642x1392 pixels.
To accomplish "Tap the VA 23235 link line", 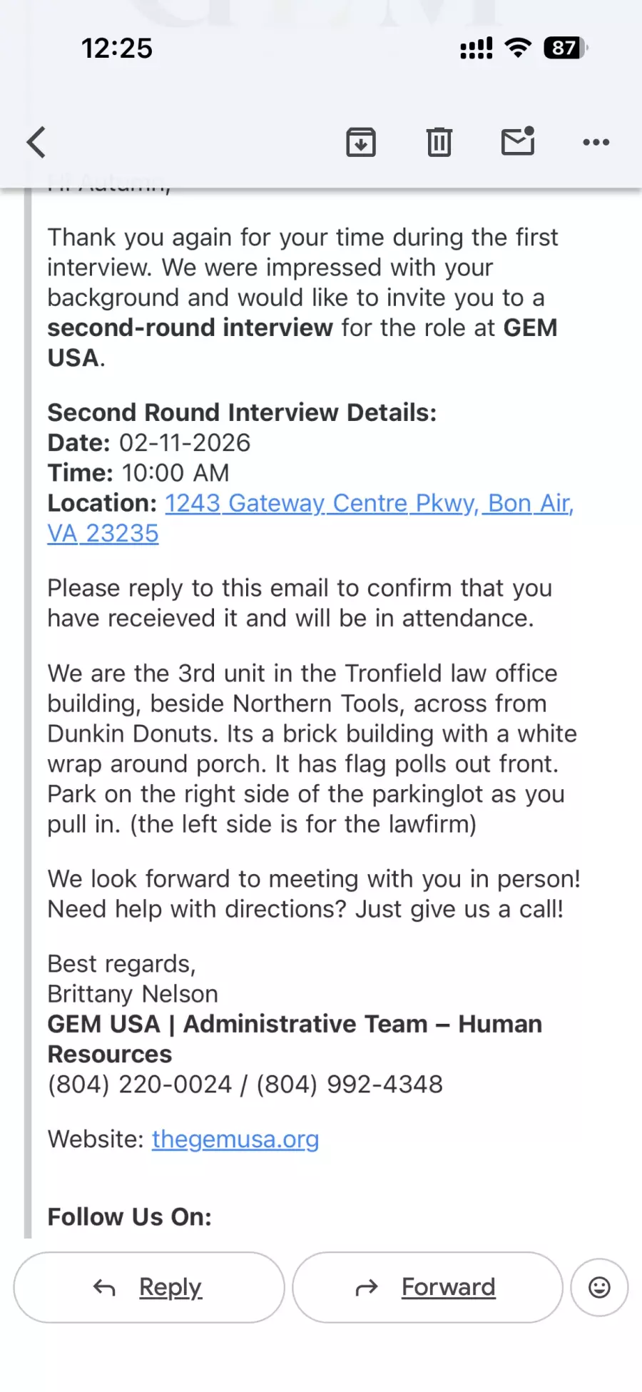I will pos(103,534).
